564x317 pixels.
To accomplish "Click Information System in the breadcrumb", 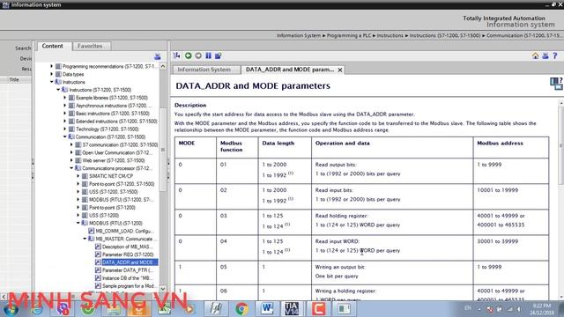I will click(299, 35).
